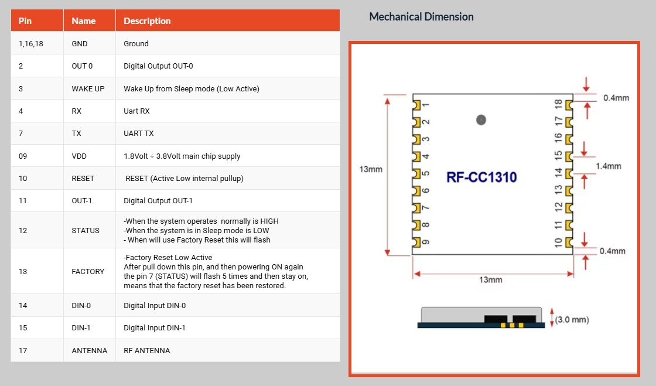
Task: Select 'Digital Output OUT-1' description
Action: coord(158,201)
